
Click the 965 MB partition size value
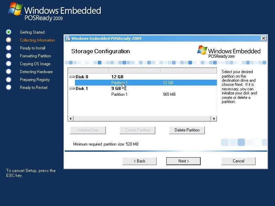[x=169, y=94]
